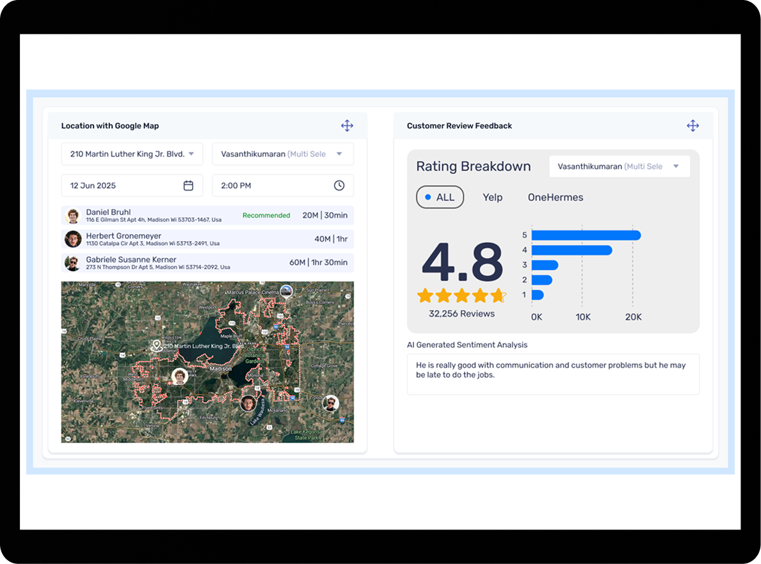Click the 5-star rating bar
The image size is (761, 564).
click(x=586, y=235)
